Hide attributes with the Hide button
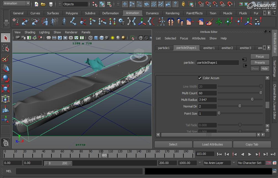 coord(265,68)
